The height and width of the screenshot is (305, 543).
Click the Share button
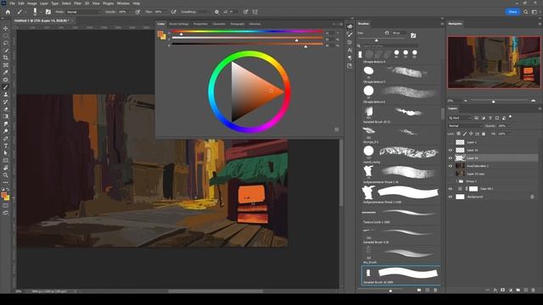512,12
